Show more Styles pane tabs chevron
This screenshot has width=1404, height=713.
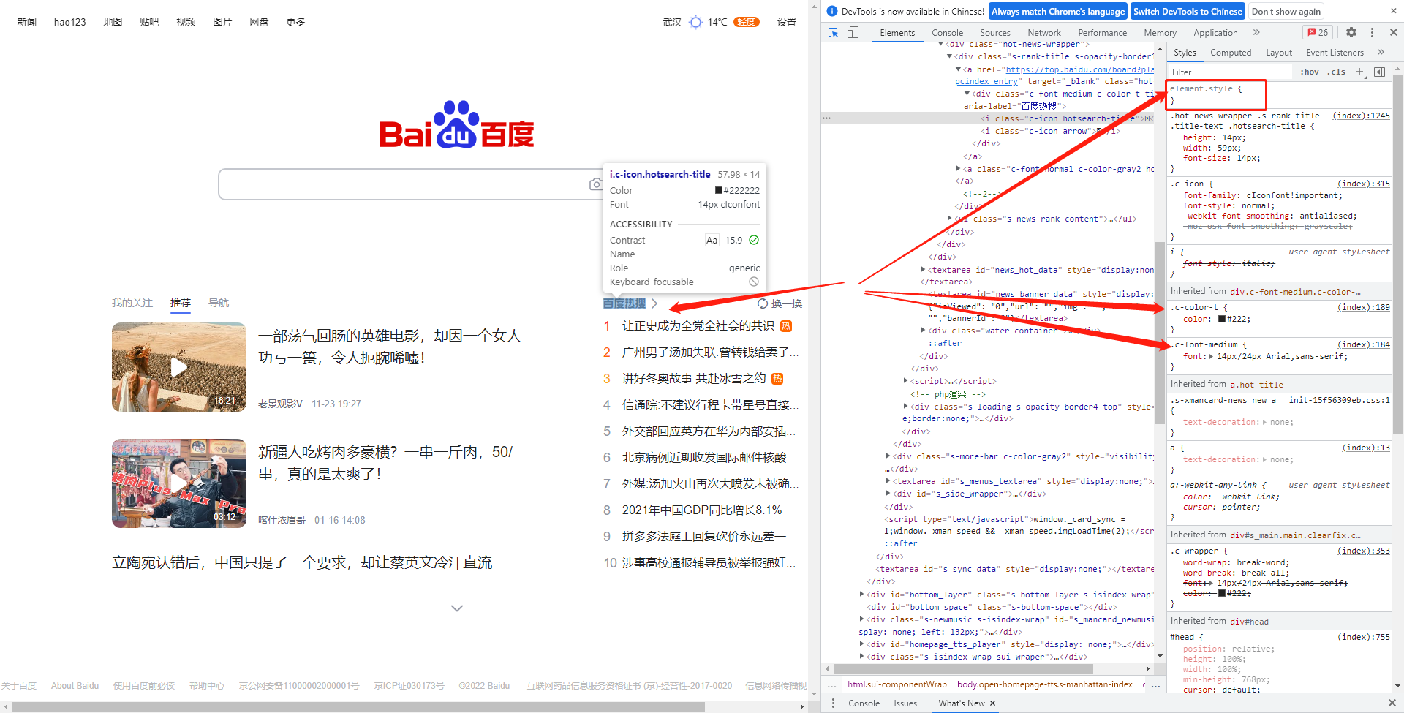[x=1381, y=52]
